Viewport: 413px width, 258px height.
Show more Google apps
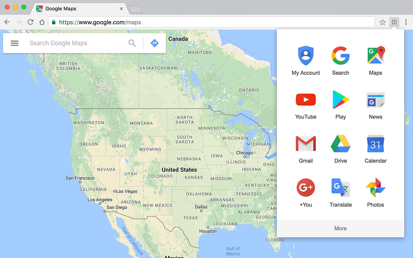pos(340,228)
